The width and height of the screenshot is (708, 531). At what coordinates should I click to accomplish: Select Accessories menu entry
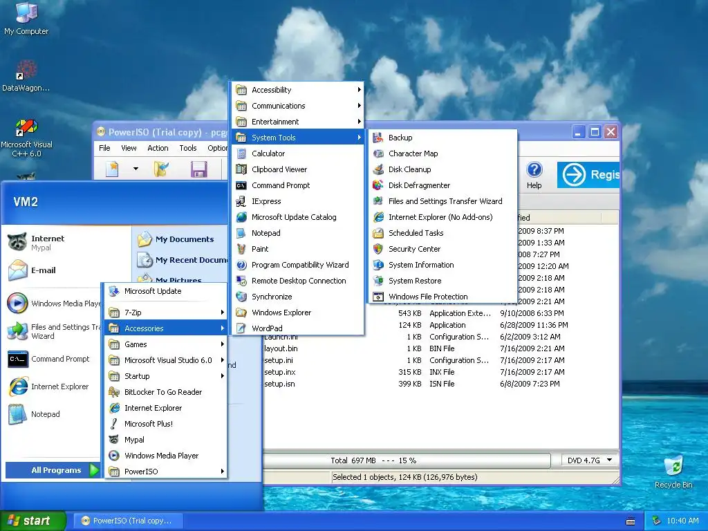165,328
